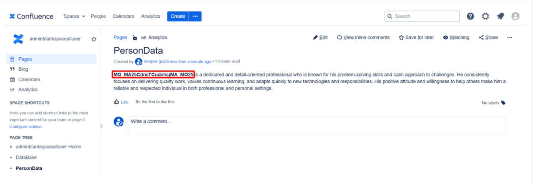Click the blue Create button
Screen dimensions: 533x185
tap(178, 16)
